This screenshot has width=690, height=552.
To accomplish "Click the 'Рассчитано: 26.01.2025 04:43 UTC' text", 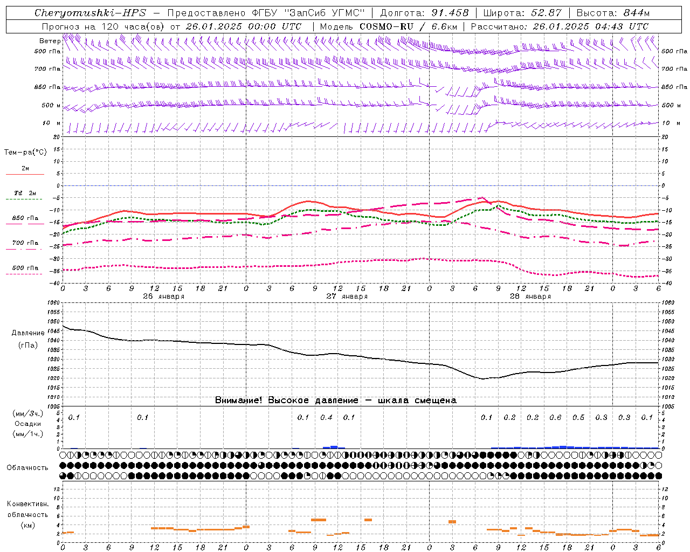I will click(x=560, y=26).
